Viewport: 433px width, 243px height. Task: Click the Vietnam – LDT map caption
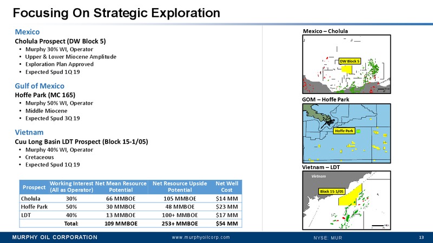tap(321, 167)
